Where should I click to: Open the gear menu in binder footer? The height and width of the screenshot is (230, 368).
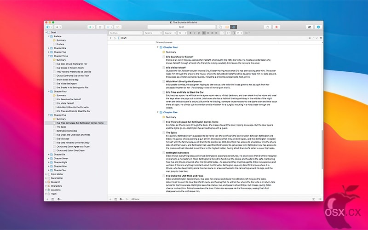pos(59,199)
